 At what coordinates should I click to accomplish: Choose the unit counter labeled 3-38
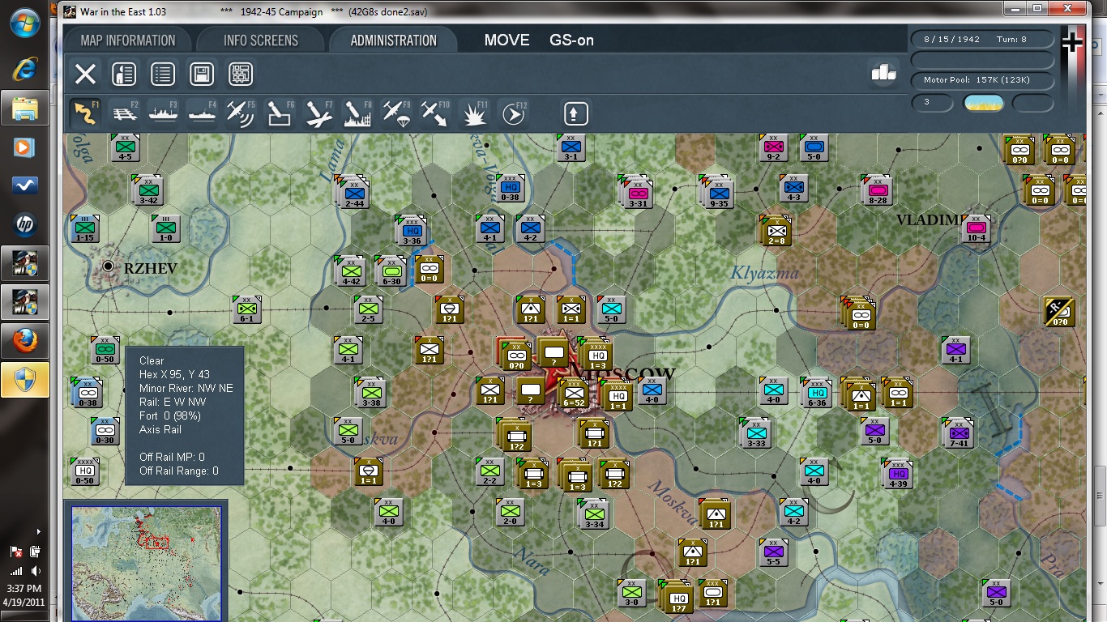click(371, 394)
